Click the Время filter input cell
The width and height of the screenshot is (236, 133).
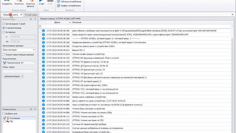coord(58,26)
